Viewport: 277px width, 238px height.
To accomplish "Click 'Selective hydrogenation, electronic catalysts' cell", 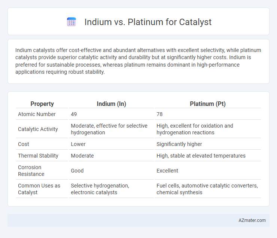I will [100, 189].
